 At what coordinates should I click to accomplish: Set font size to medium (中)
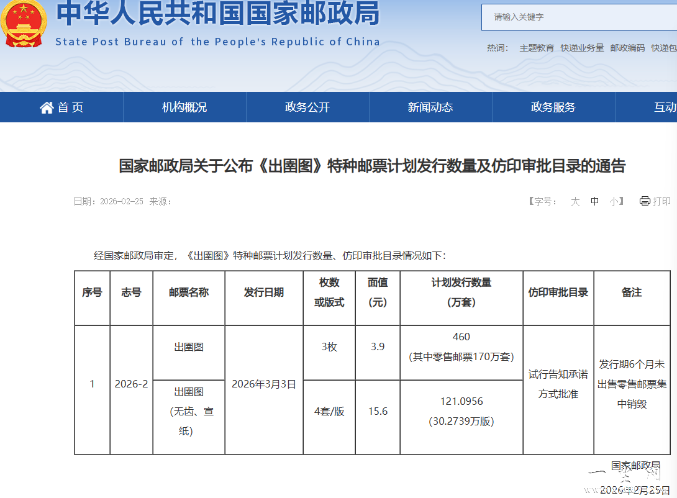click(595, 201)
